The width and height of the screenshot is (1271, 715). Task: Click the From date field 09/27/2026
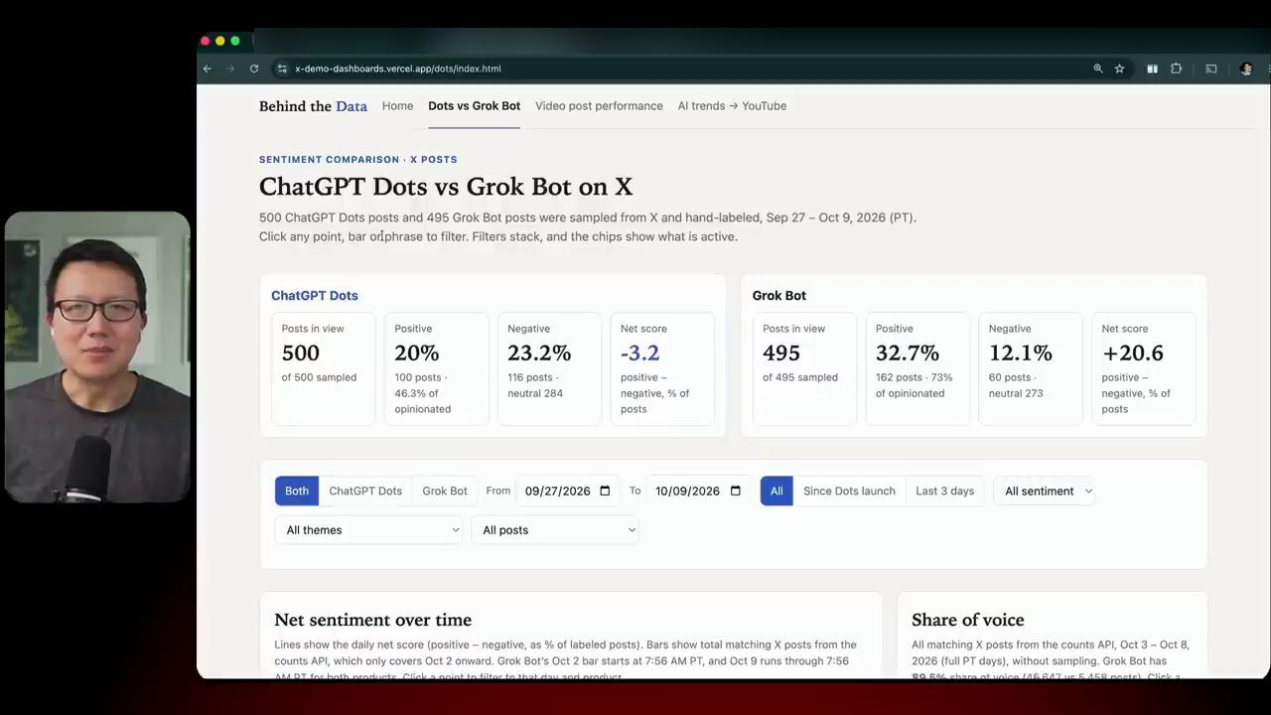(x=567, y=491)
